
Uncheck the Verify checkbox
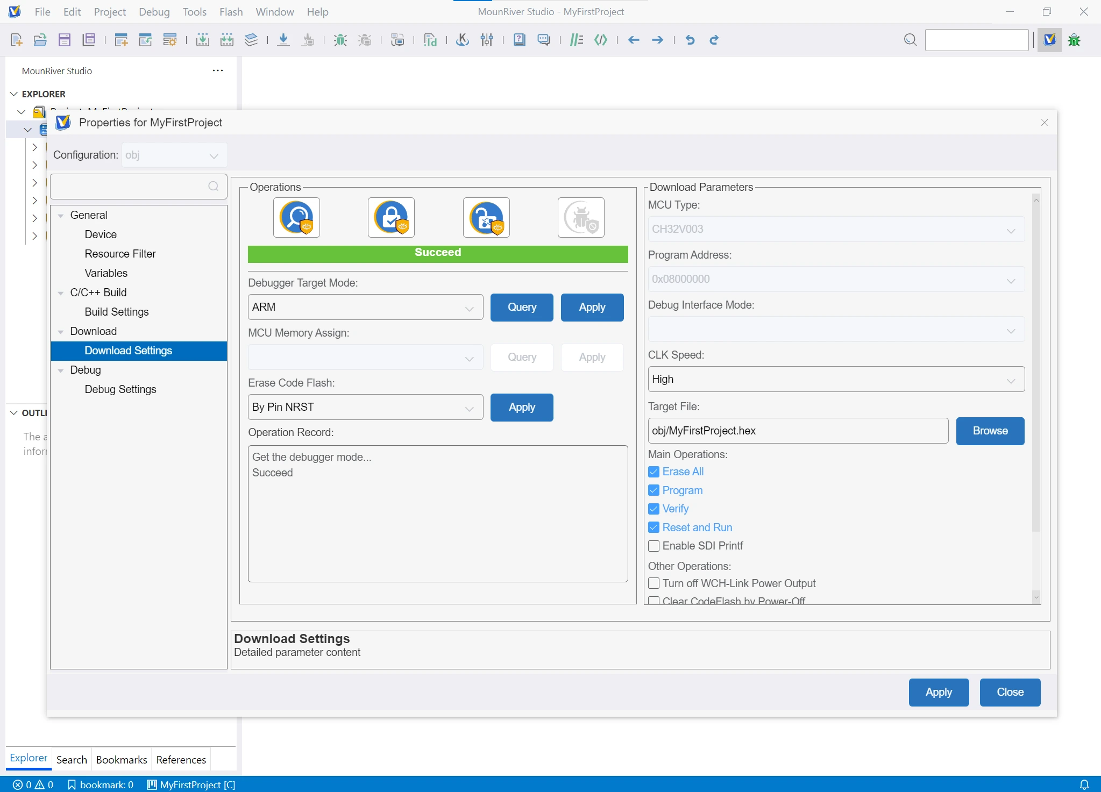tap(654, 509)
